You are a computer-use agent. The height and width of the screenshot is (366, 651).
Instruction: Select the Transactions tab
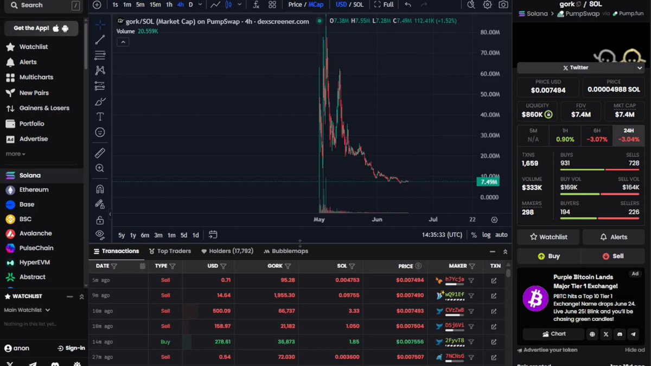click(x=116, y=251)
